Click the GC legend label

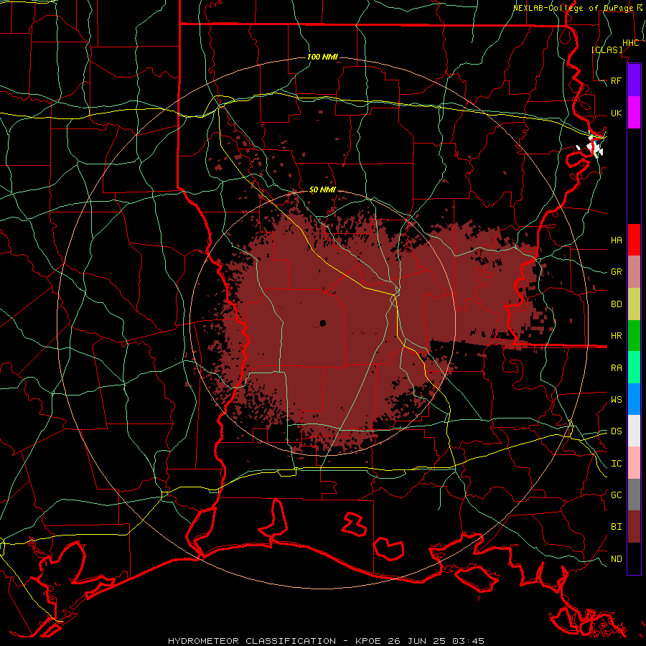tap(616, 495)
